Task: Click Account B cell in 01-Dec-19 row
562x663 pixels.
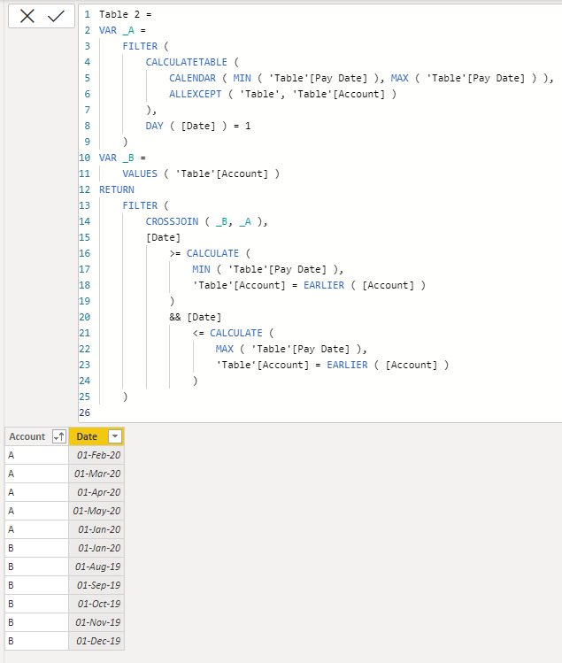Action: pyautogui.click(x=37, y=641)
